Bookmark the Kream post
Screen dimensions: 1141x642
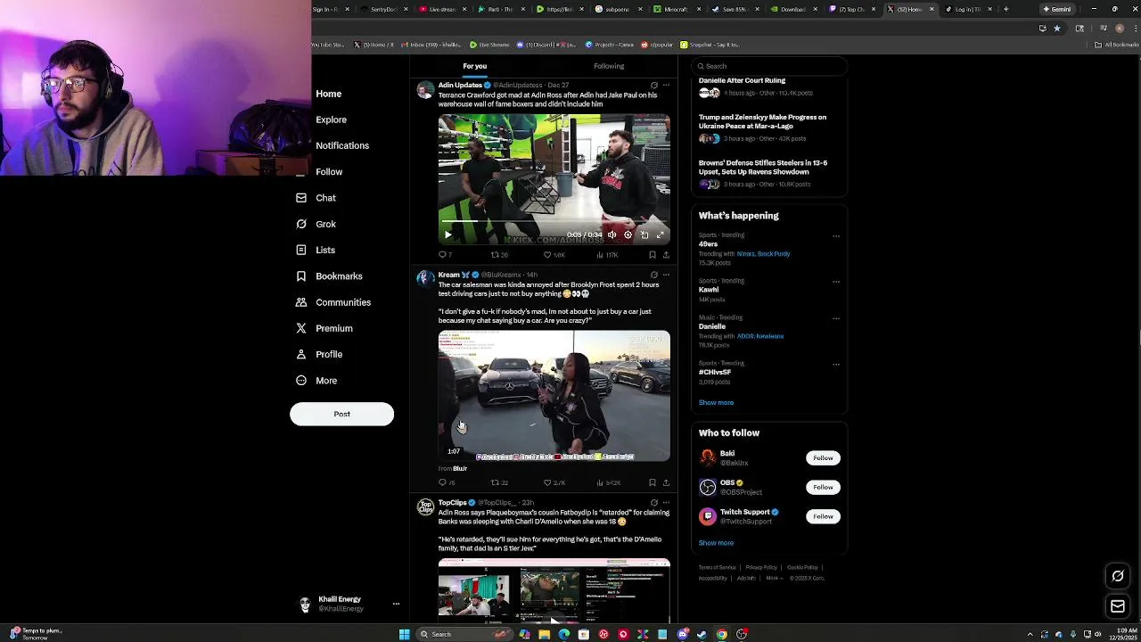pyautogui.click(x=653, y=483)
